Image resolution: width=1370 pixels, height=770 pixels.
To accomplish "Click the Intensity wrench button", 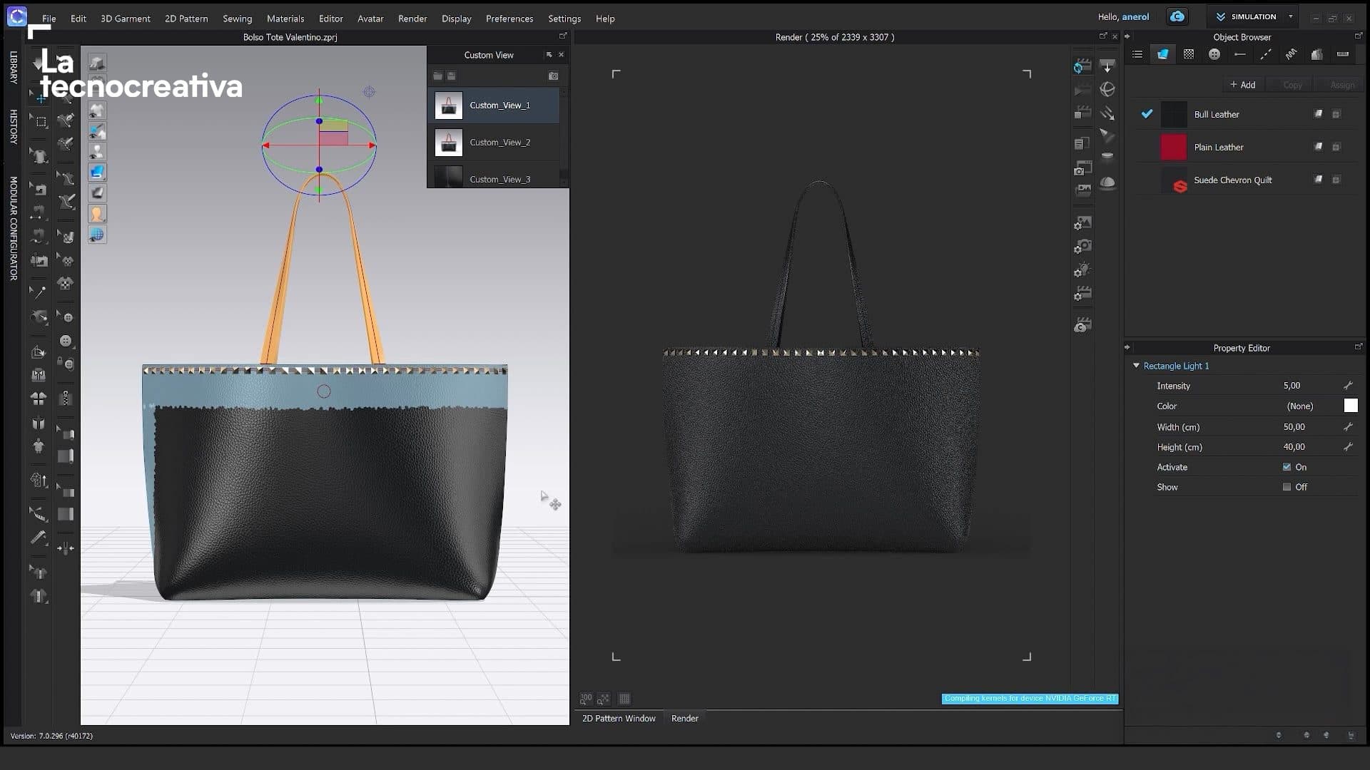I will pos(1348,386).
